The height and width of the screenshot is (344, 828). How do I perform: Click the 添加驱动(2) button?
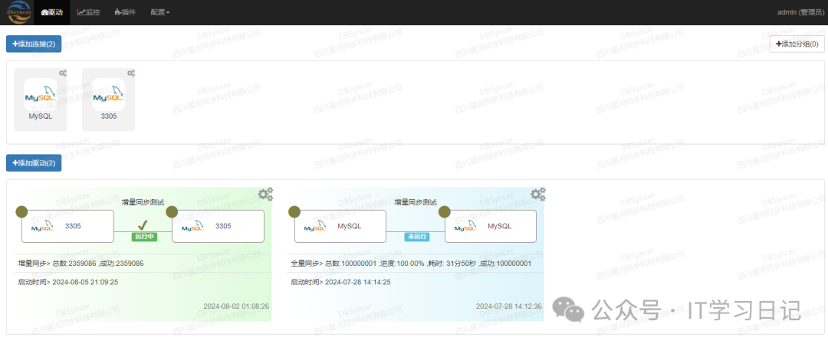click(34, 163)
